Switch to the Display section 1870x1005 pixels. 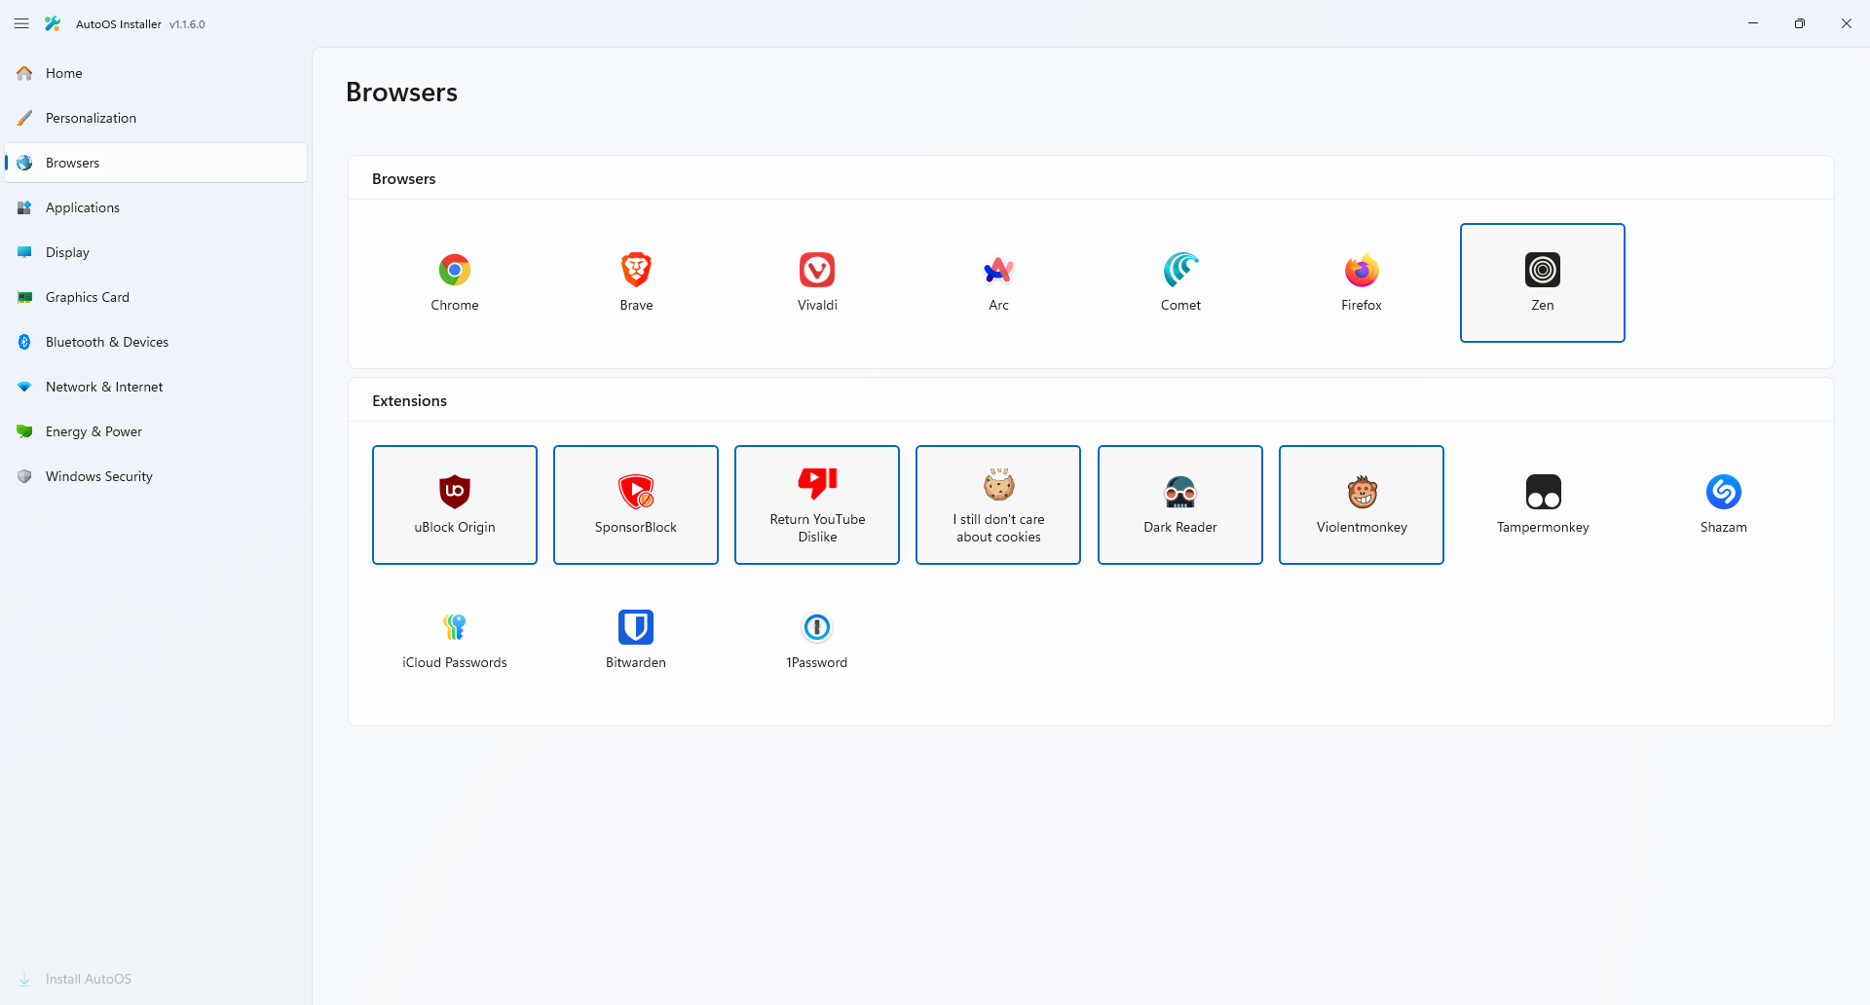coord(156,252)
